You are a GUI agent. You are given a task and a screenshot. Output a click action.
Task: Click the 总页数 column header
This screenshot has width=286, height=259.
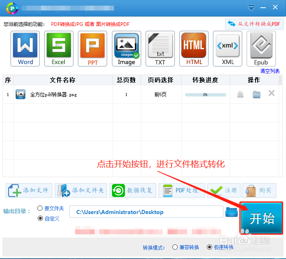point(127,80)
